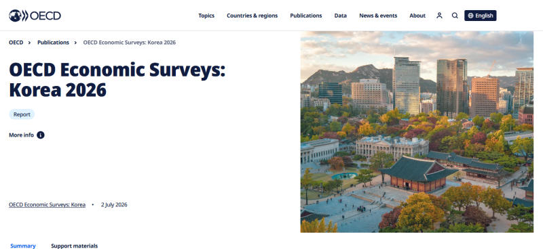Select the Summary tab

23,246
